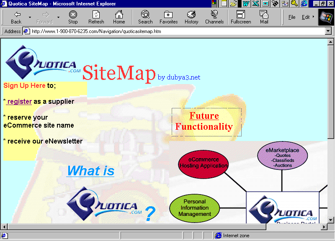
Task: Click the IE icon in the title bar
Action: [x=4, y=3]
